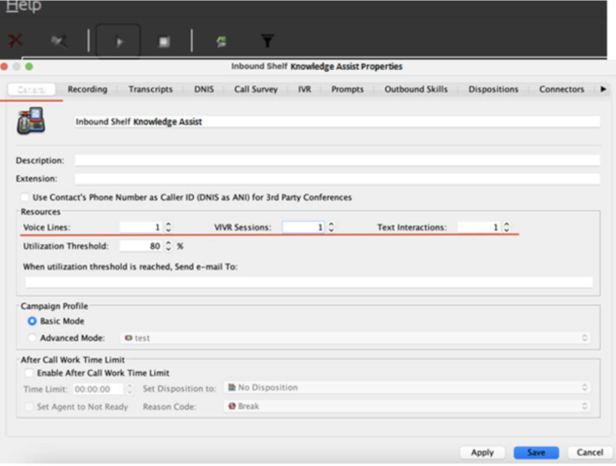Show more tabs with right arrow
The width and height of the screenshot is (616, 466).
click(x=603, y=90)
